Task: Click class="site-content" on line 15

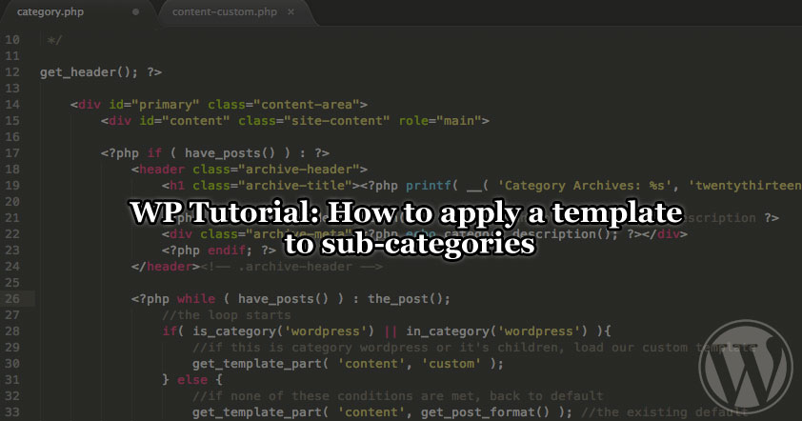Action: tap(314, 121)
